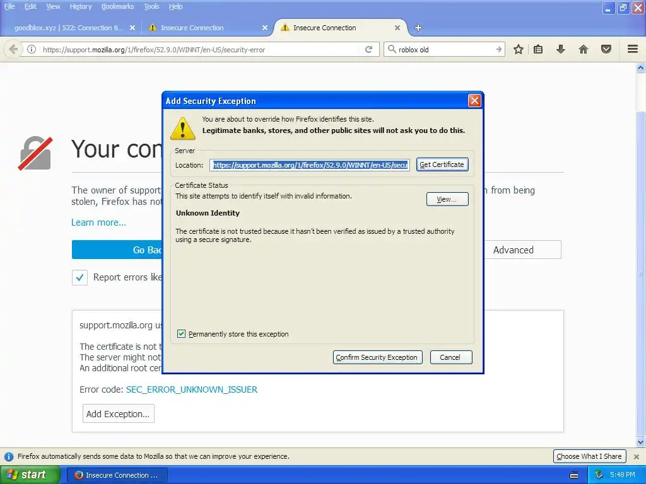Screen dimensions: 646x484
Task: Switch to the goodblox.xyz tab
Action: (x=68, y=28)
